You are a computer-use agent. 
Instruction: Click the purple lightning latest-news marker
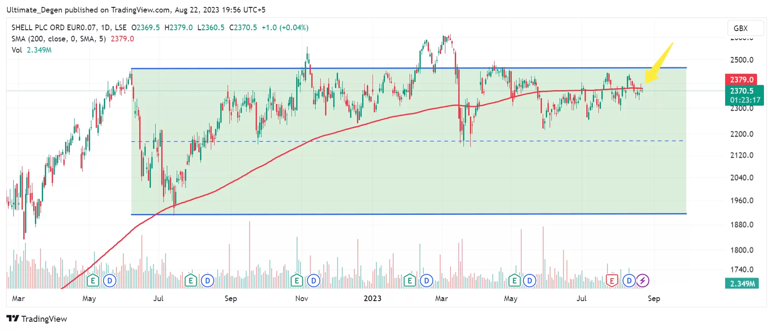(x=642, y=281)
